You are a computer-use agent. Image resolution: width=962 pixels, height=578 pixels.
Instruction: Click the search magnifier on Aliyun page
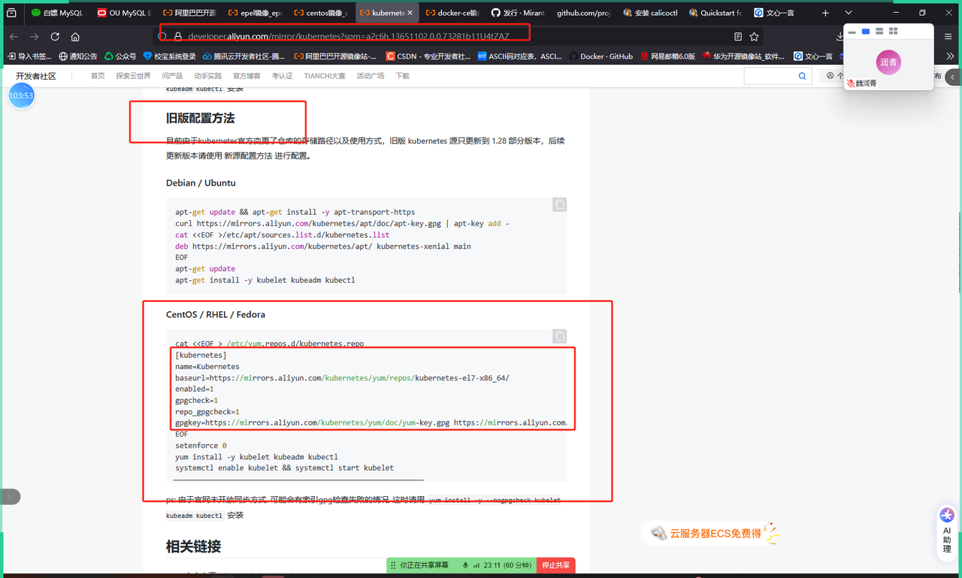tap(802, 76)
